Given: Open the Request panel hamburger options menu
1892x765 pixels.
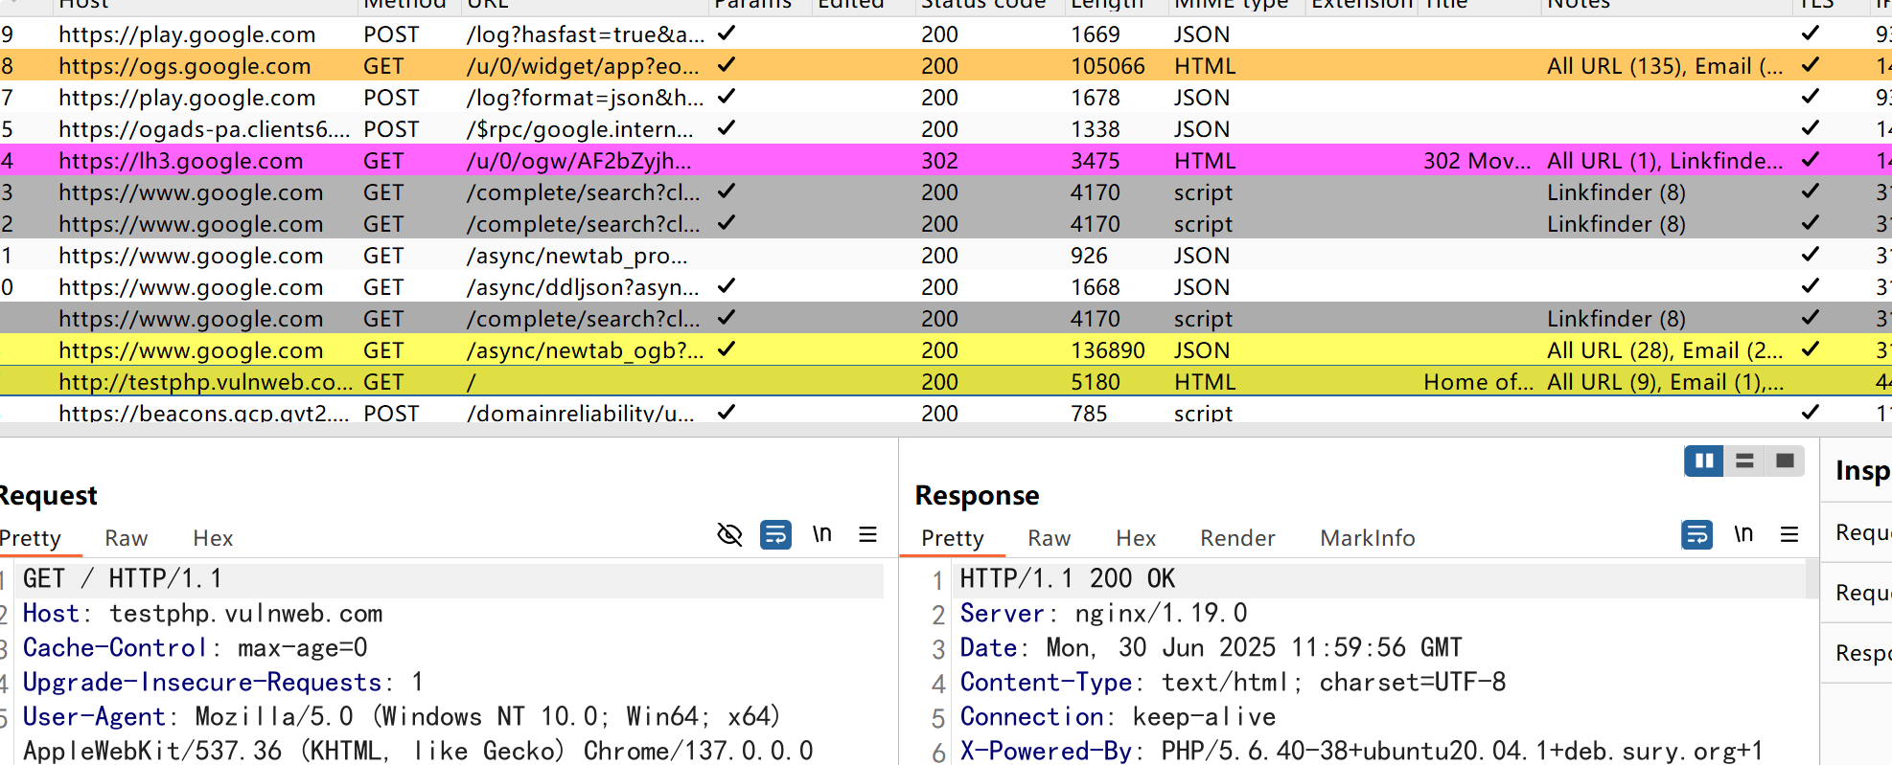Looking at the screenshot, I should pyautogui.click(x=867, y=534).
